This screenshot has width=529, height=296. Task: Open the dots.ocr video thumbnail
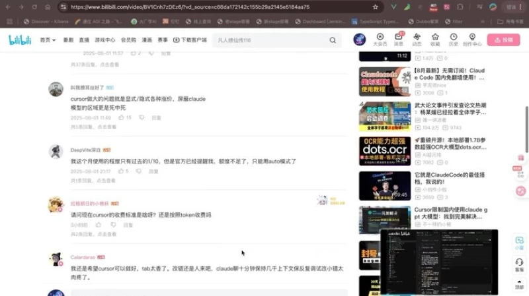coord(384,151)
